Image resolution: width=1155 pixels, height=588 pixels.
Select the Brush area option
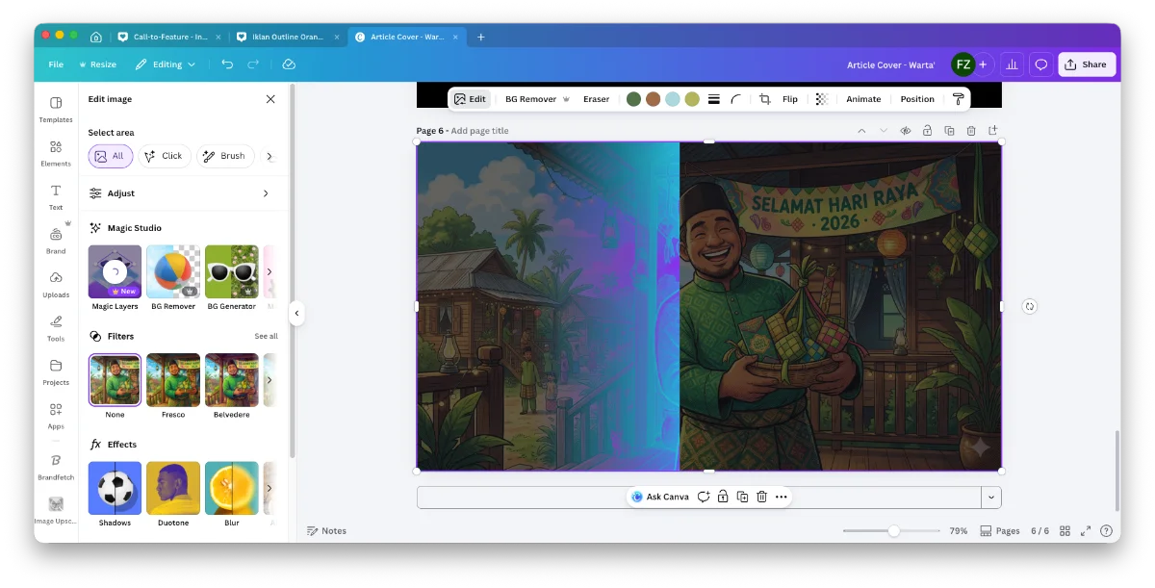(225, 156)
